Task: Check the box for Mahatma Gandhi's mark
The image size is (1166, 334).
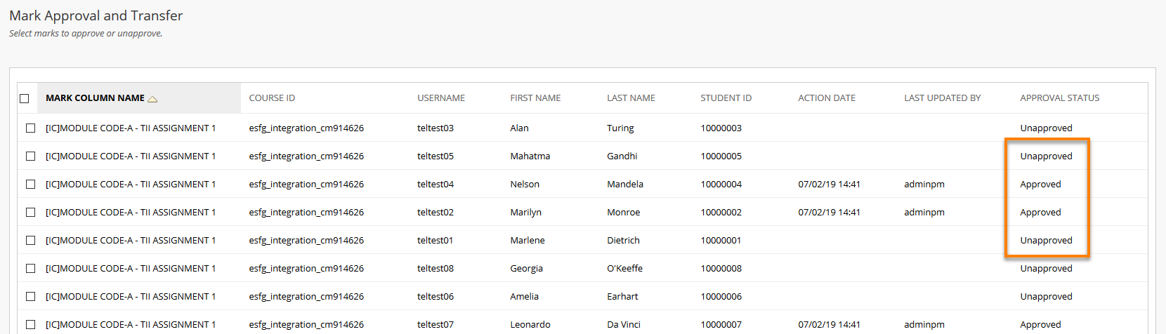Action: point(30,156)
